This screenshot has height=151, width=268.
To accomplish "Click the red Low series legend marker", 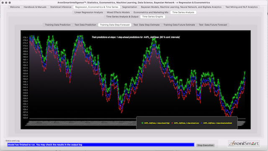I will [x=172, y=123].
